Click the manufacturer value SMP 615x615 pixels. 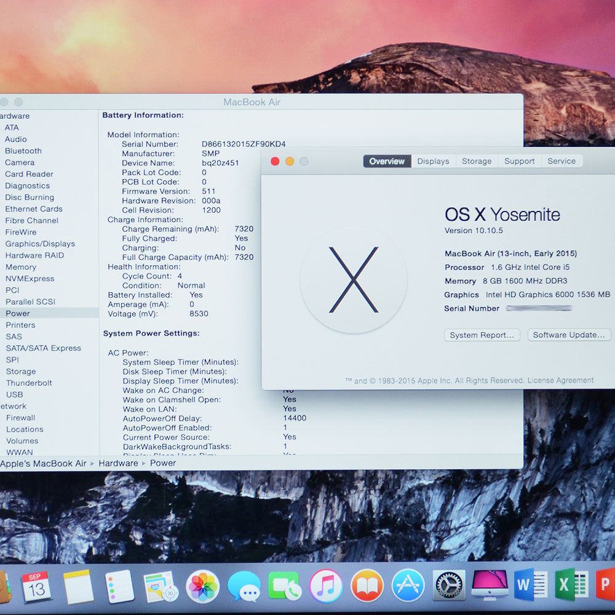pyautogui.click(x=210, y=153)
